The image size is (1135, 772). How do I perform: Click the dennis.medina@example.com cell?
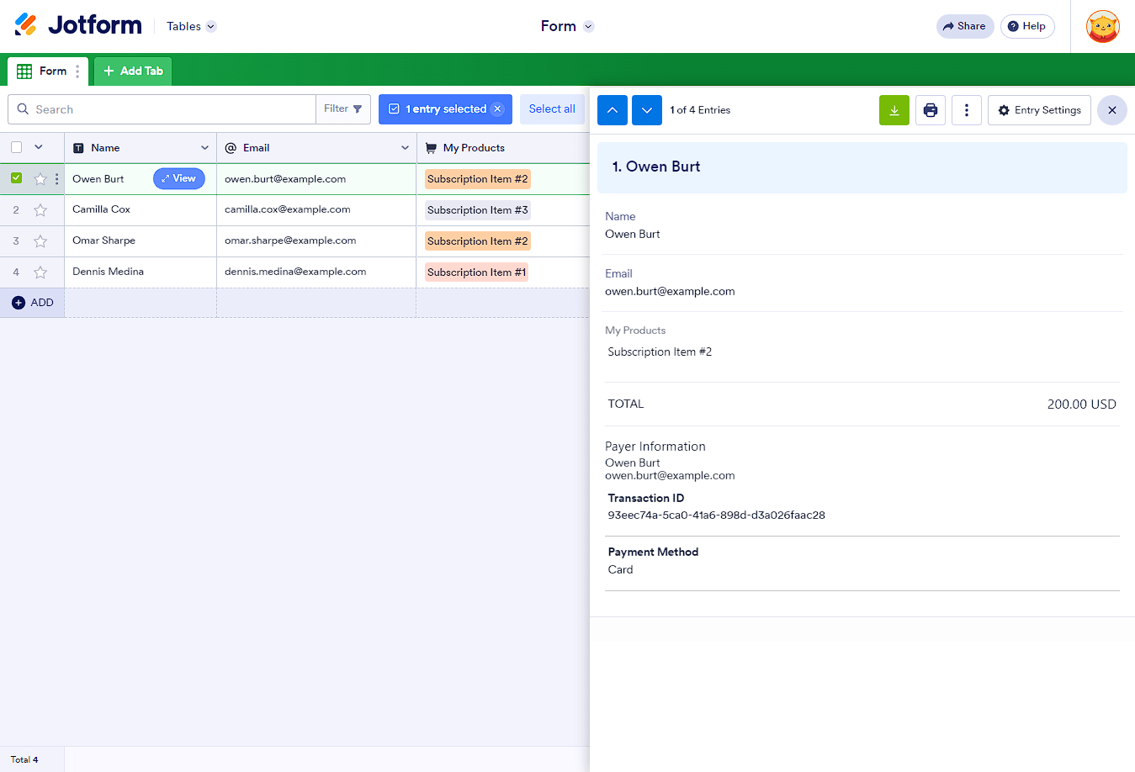click(316, 272)
